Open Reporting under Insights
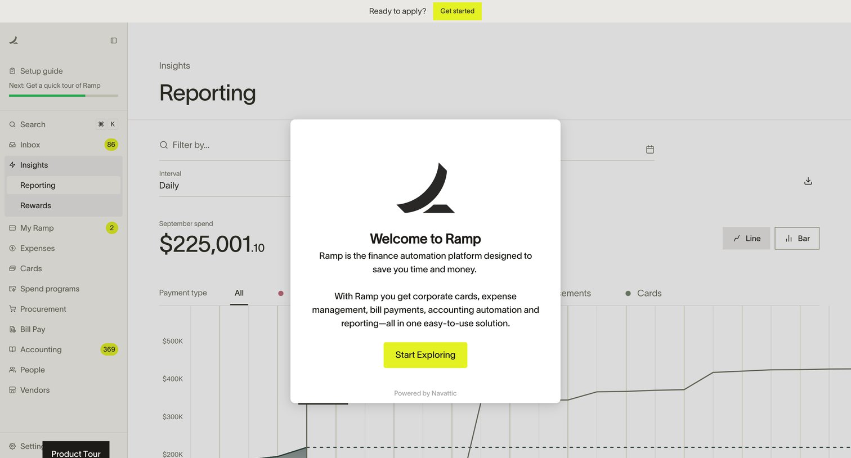 (x=64, y=185)
